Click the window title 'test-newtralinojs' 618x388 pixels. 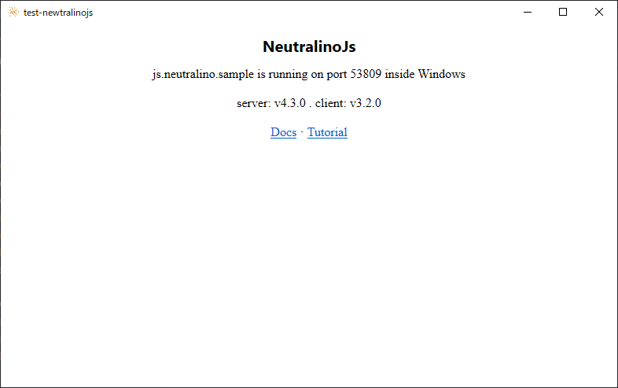point(58,13)
